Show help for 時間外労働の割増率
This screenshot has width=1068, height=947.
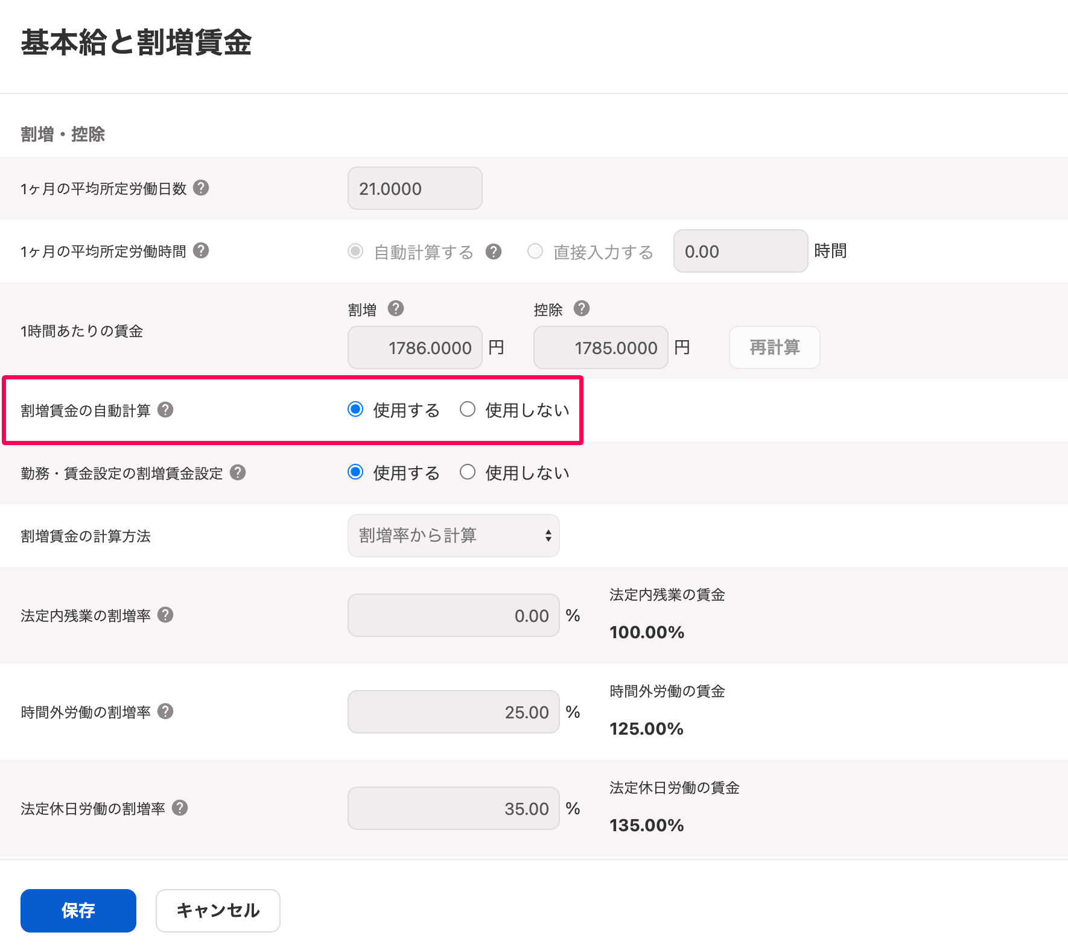165,711
